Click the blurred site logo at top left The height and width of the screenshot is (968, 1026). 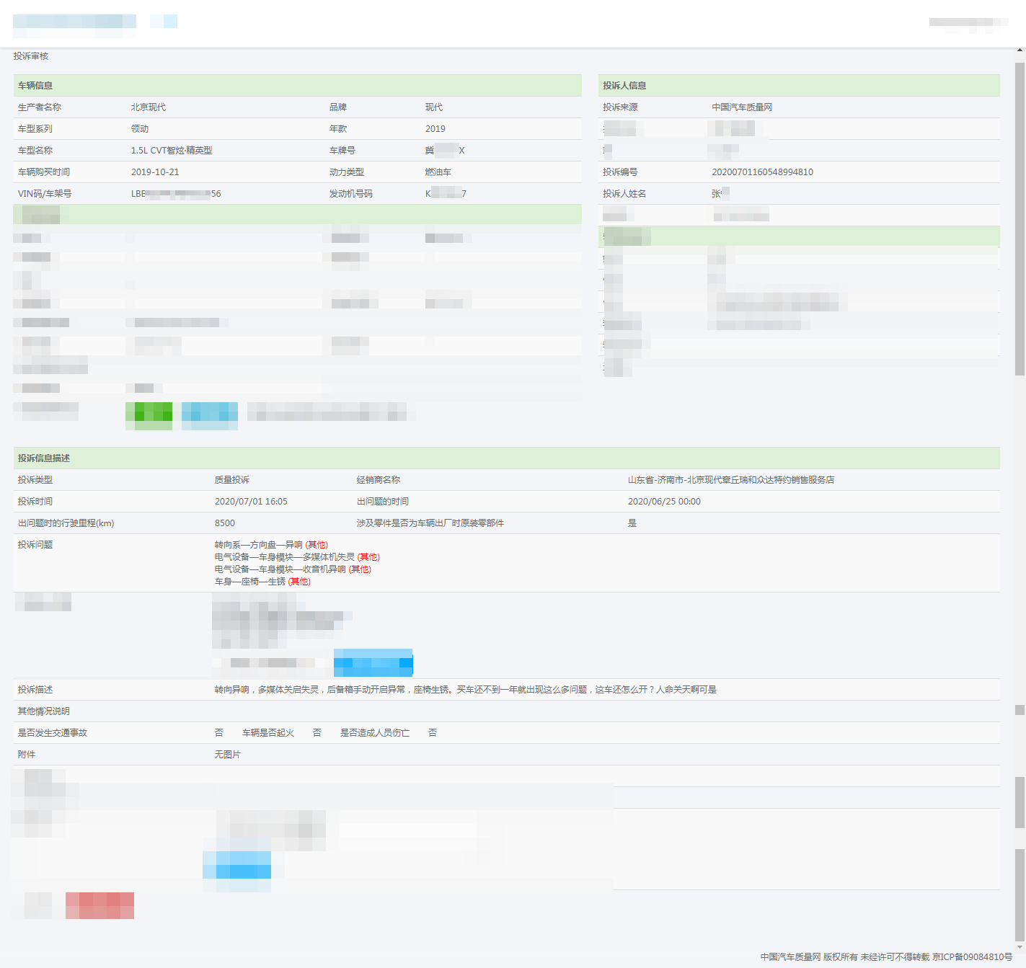74,22
